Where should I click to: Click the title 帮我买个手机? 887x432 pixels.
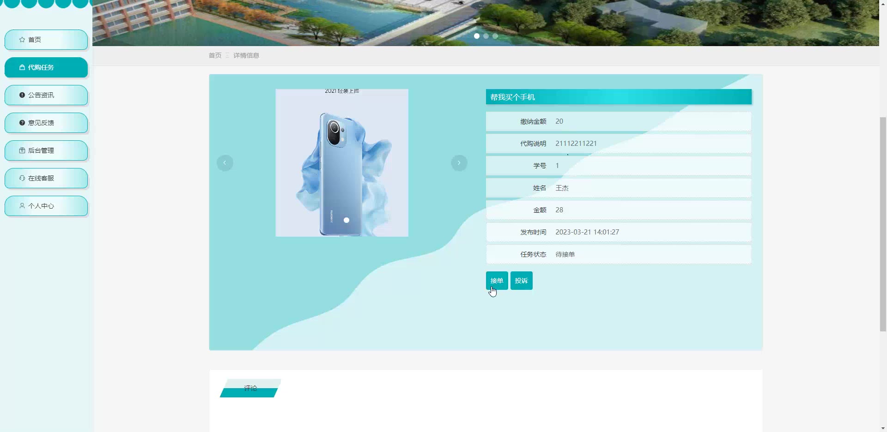pyautogui.click(x=513, y=97)
